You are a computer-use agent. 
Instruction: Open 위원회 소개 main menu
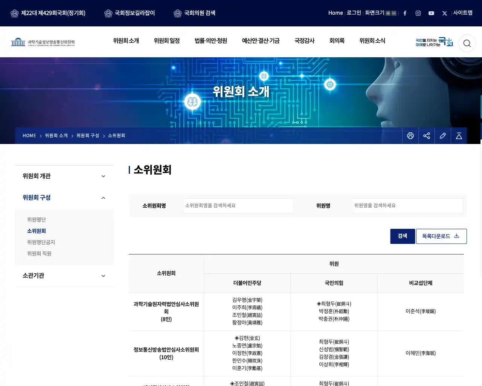(126, 41)
